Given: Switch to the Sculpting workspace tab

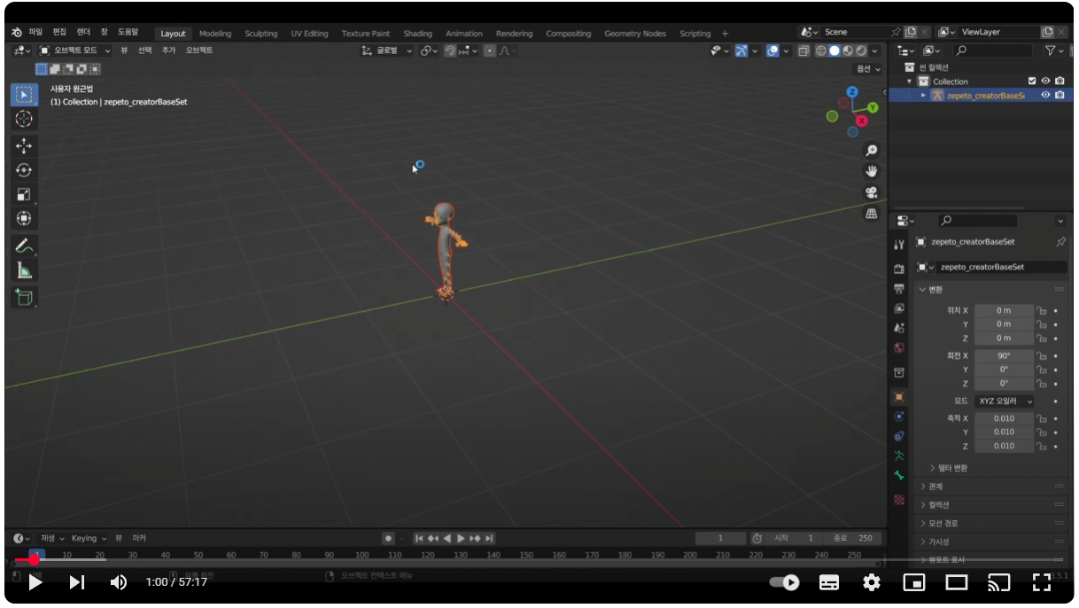Looking at the screenshot, I should click(x=261, y=34).
